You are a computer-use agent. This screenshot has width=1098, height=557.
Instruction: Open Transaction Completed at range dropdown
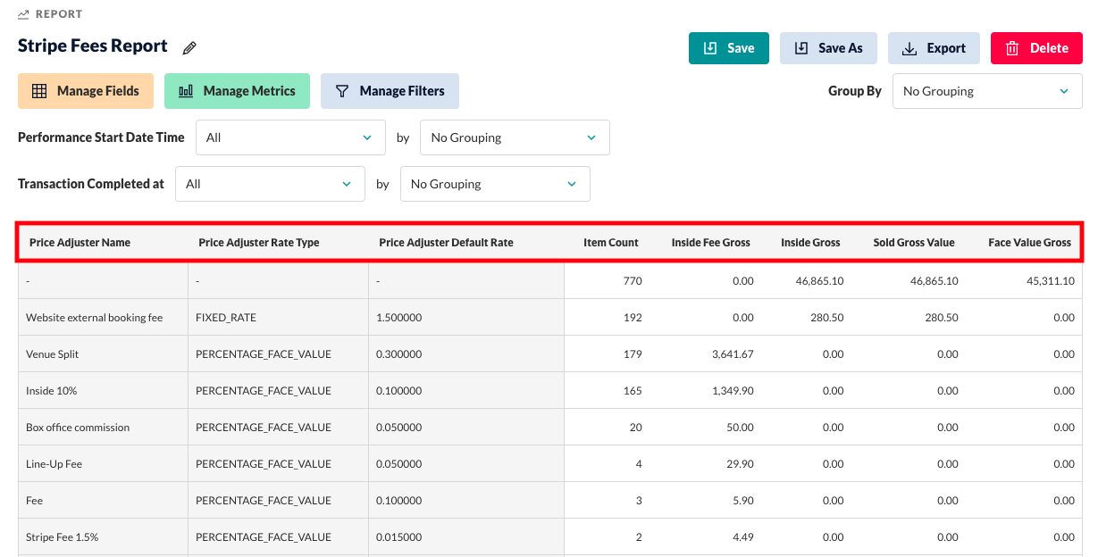[270, 184]
